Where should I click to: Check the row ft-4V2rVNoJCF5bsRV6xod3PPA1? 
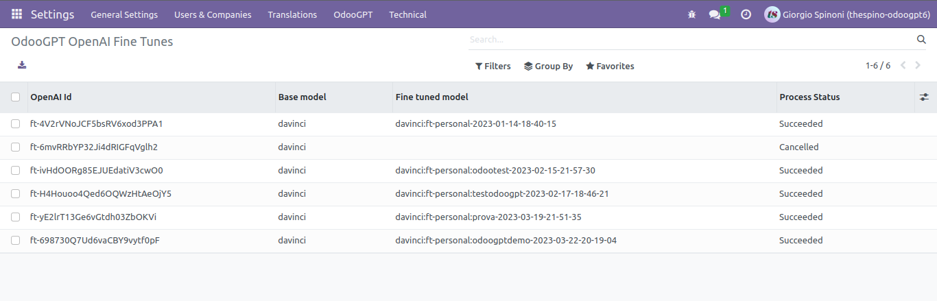click(15, 124)
